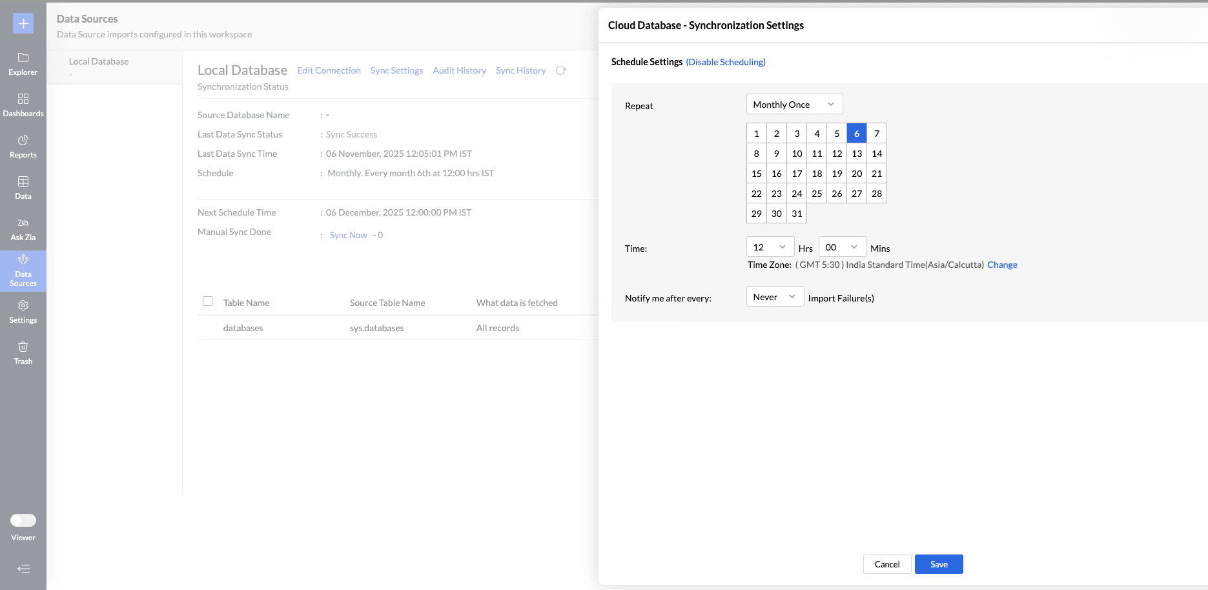Viewport: 1208px width, 590px height.
Task: Open the Notify 'Never' dropdown
Action: point(775,297)
